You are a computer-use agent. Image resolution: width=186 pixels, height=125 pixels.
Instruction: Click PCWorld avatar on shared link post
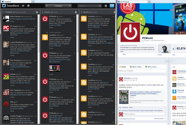coord(121,79)
